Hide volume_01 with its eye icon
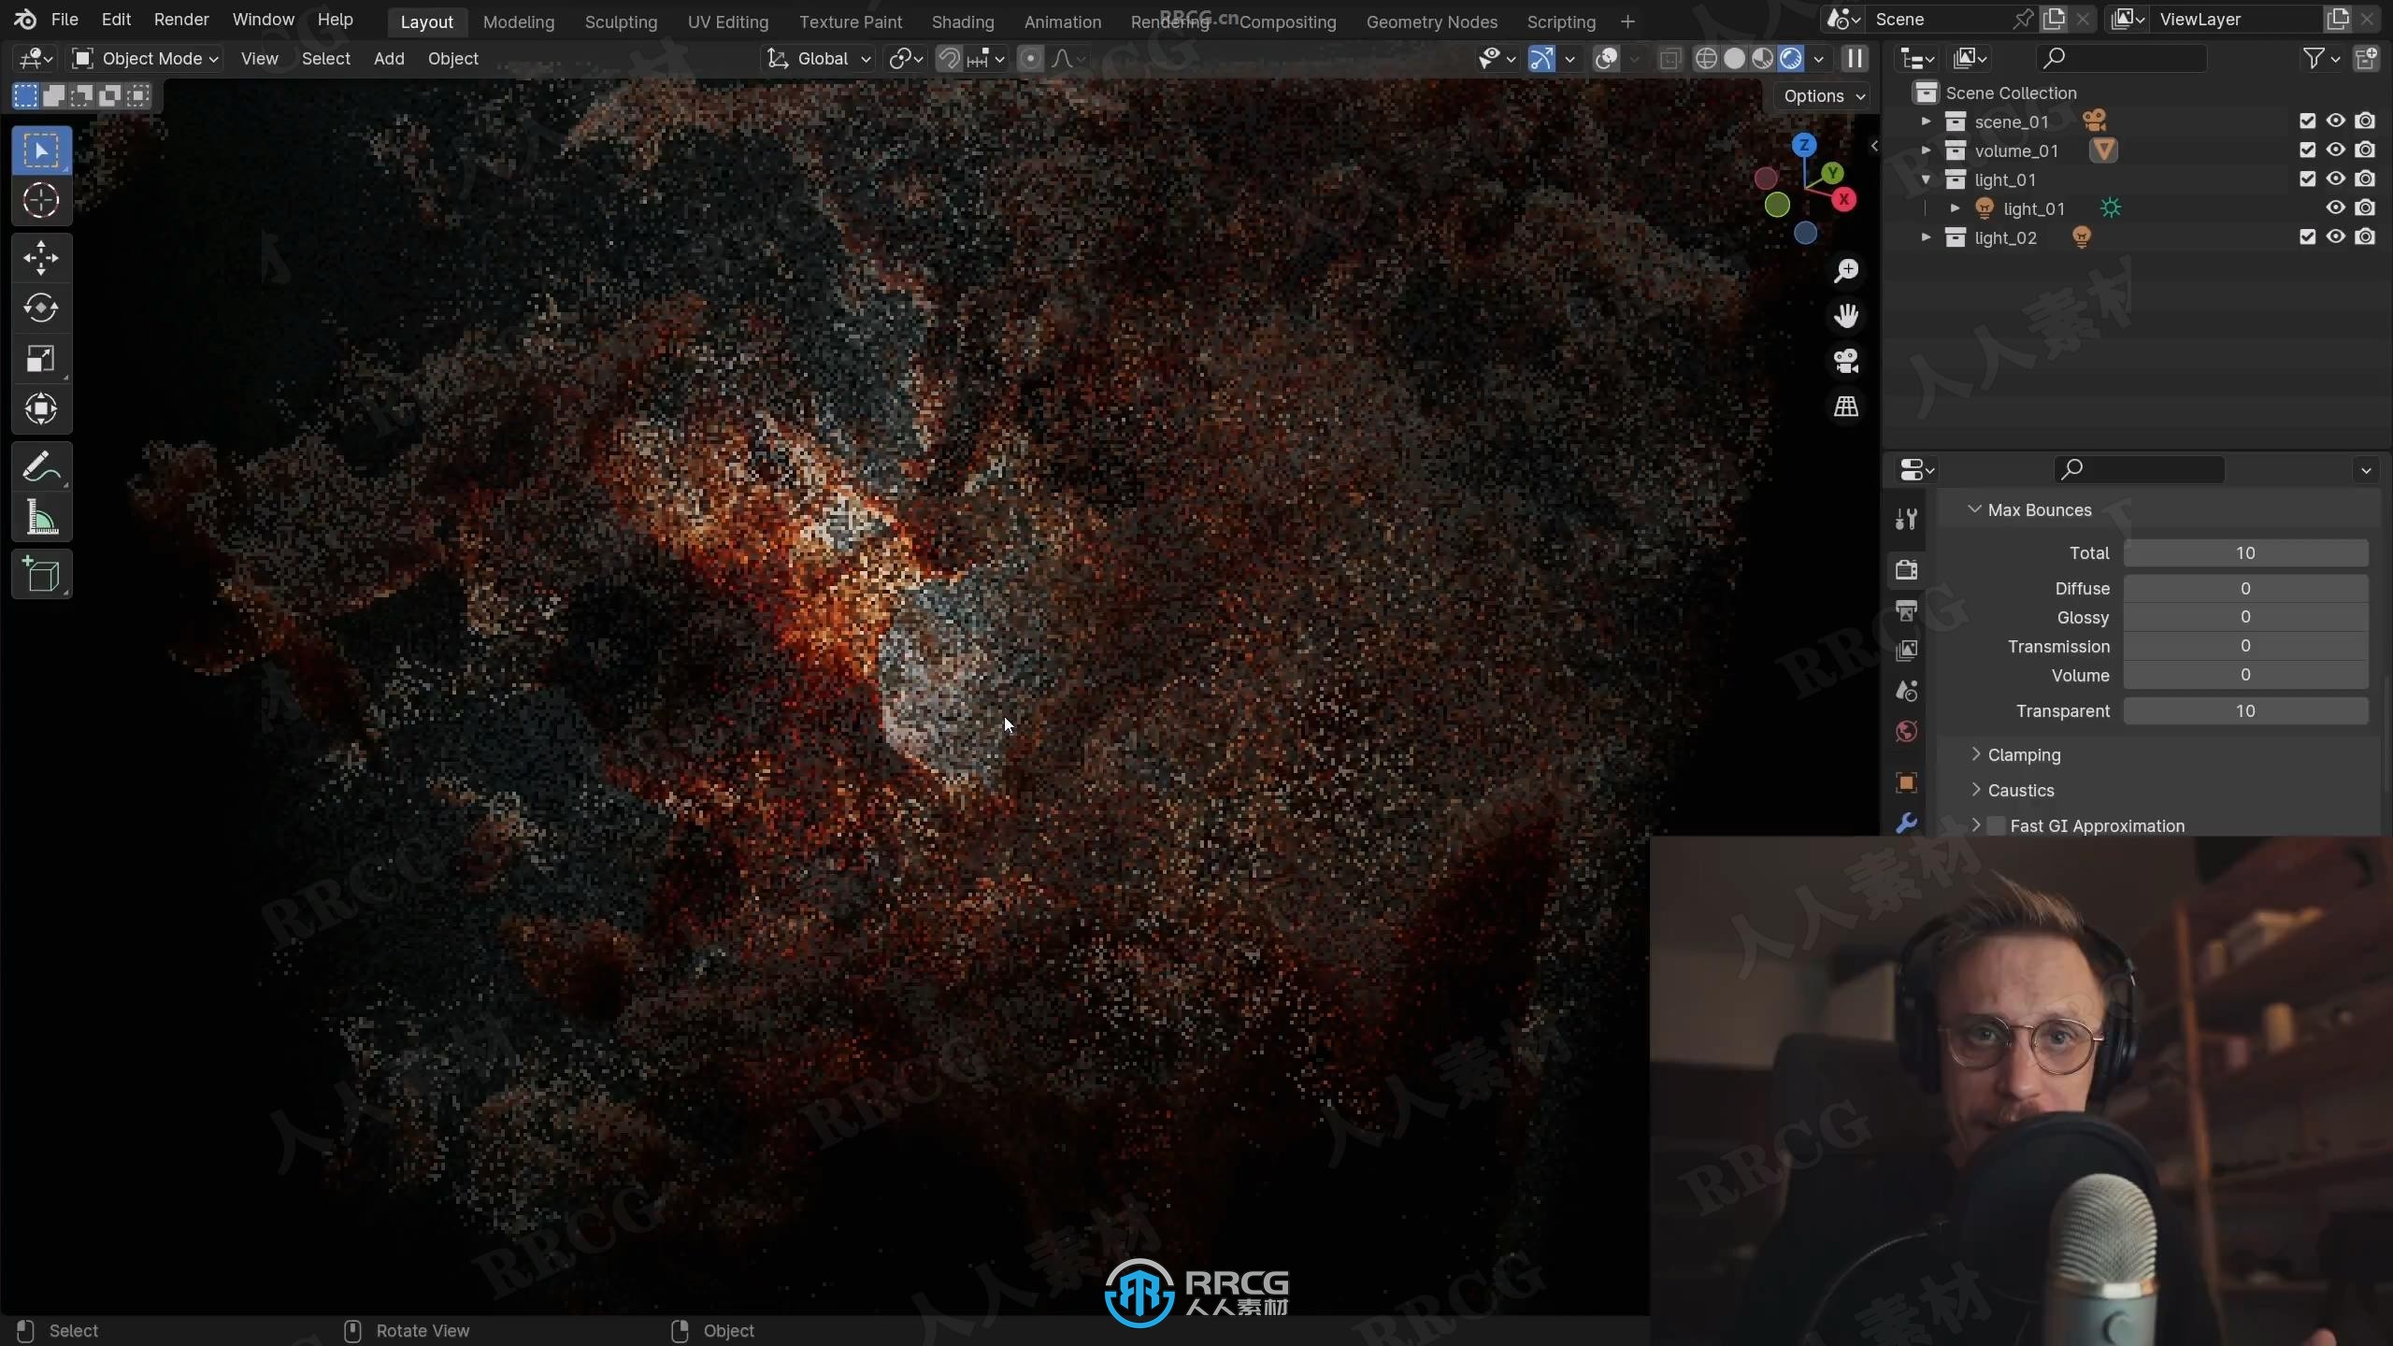 point(2335,150)
